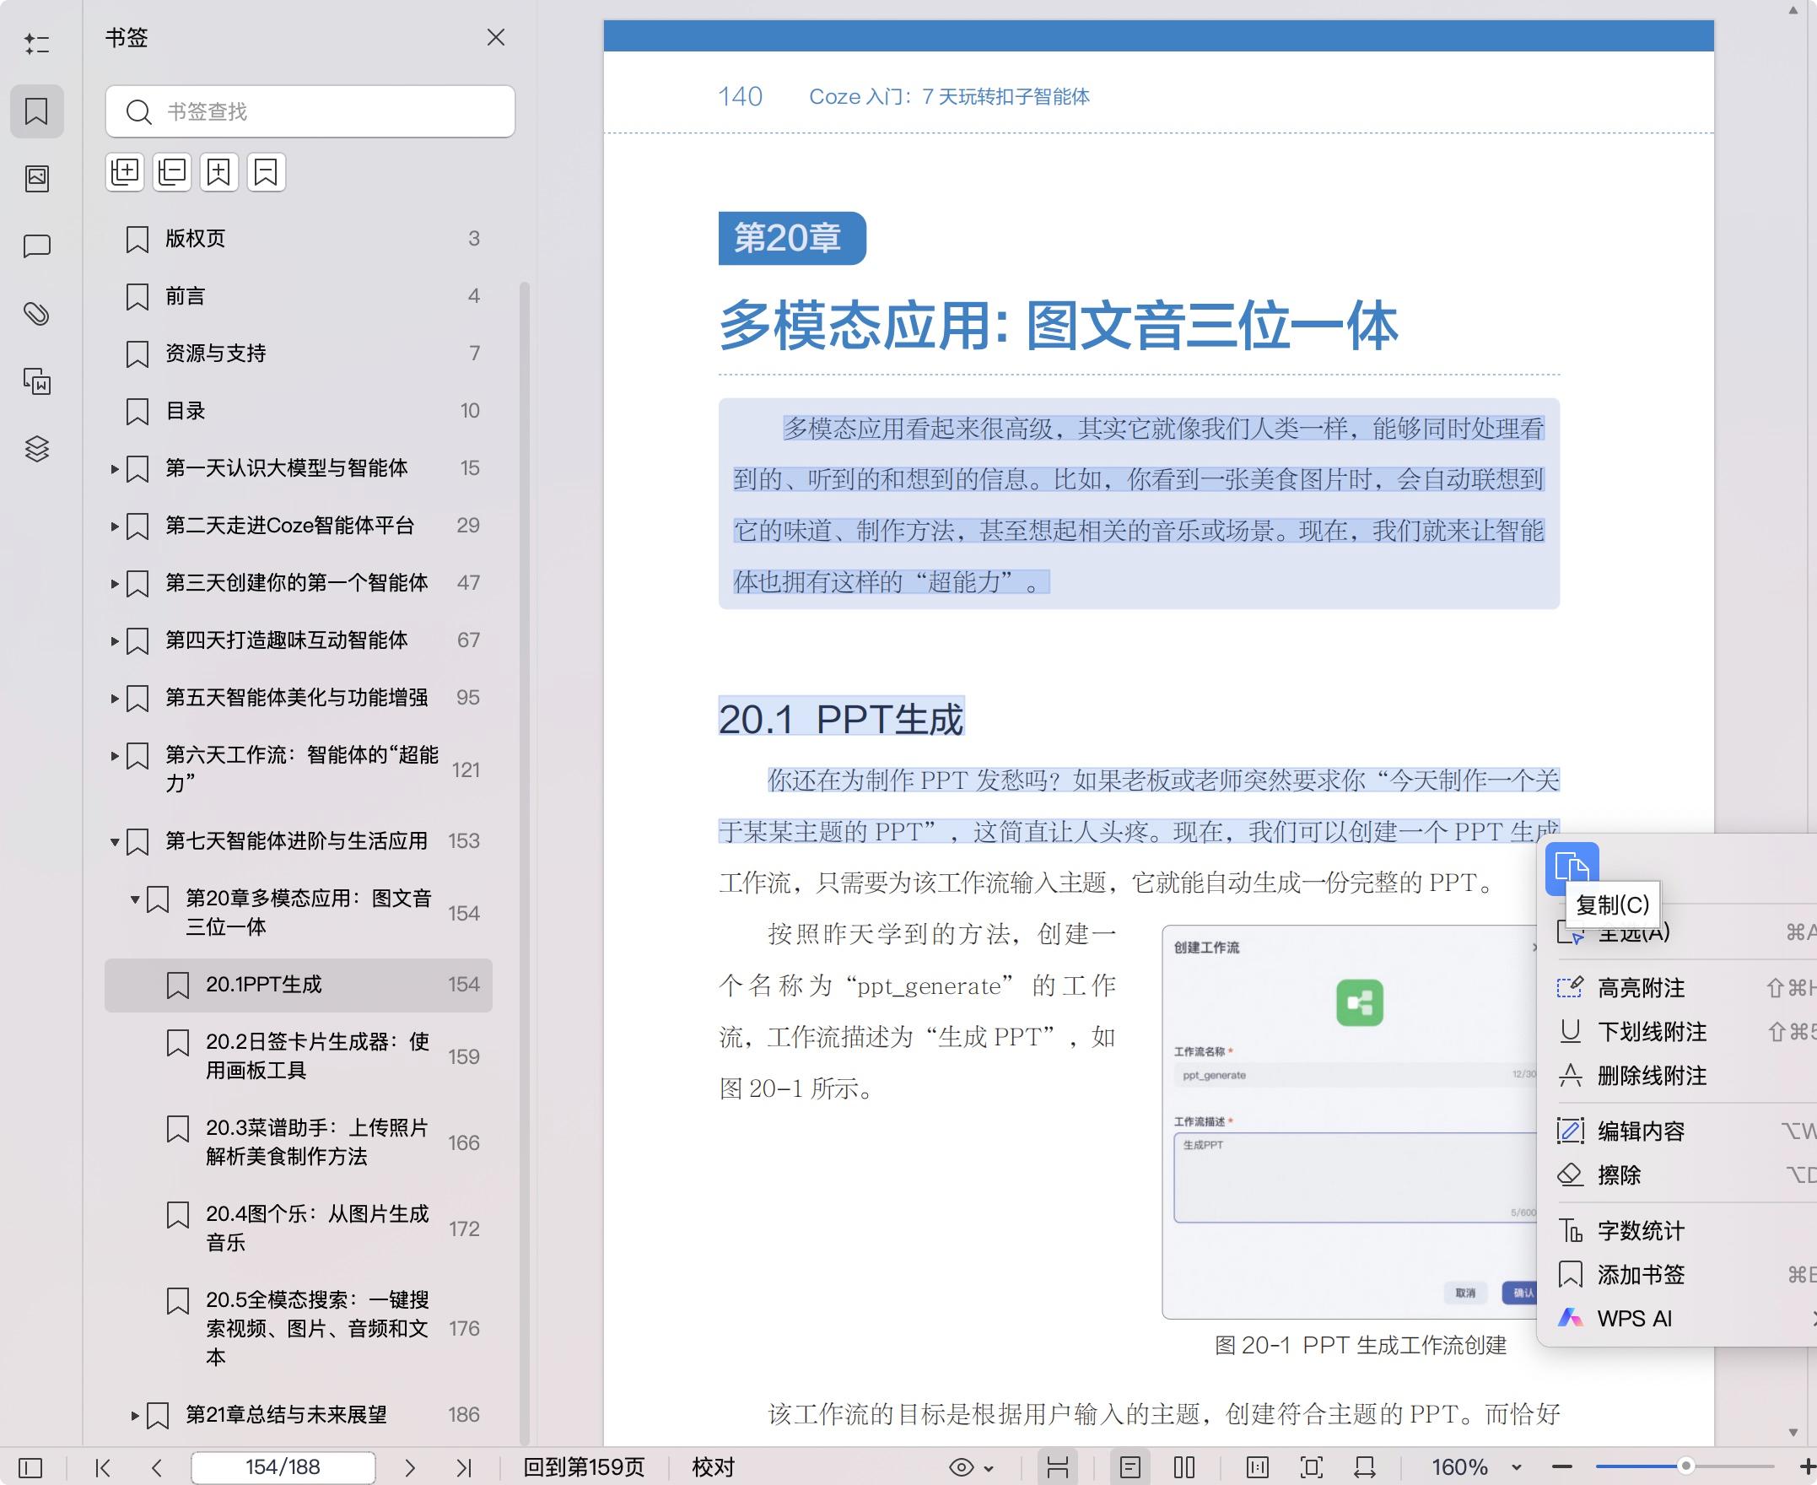Click zoom out minus button
The image size is (1817, 1485).
[x=1562, y=1467]
